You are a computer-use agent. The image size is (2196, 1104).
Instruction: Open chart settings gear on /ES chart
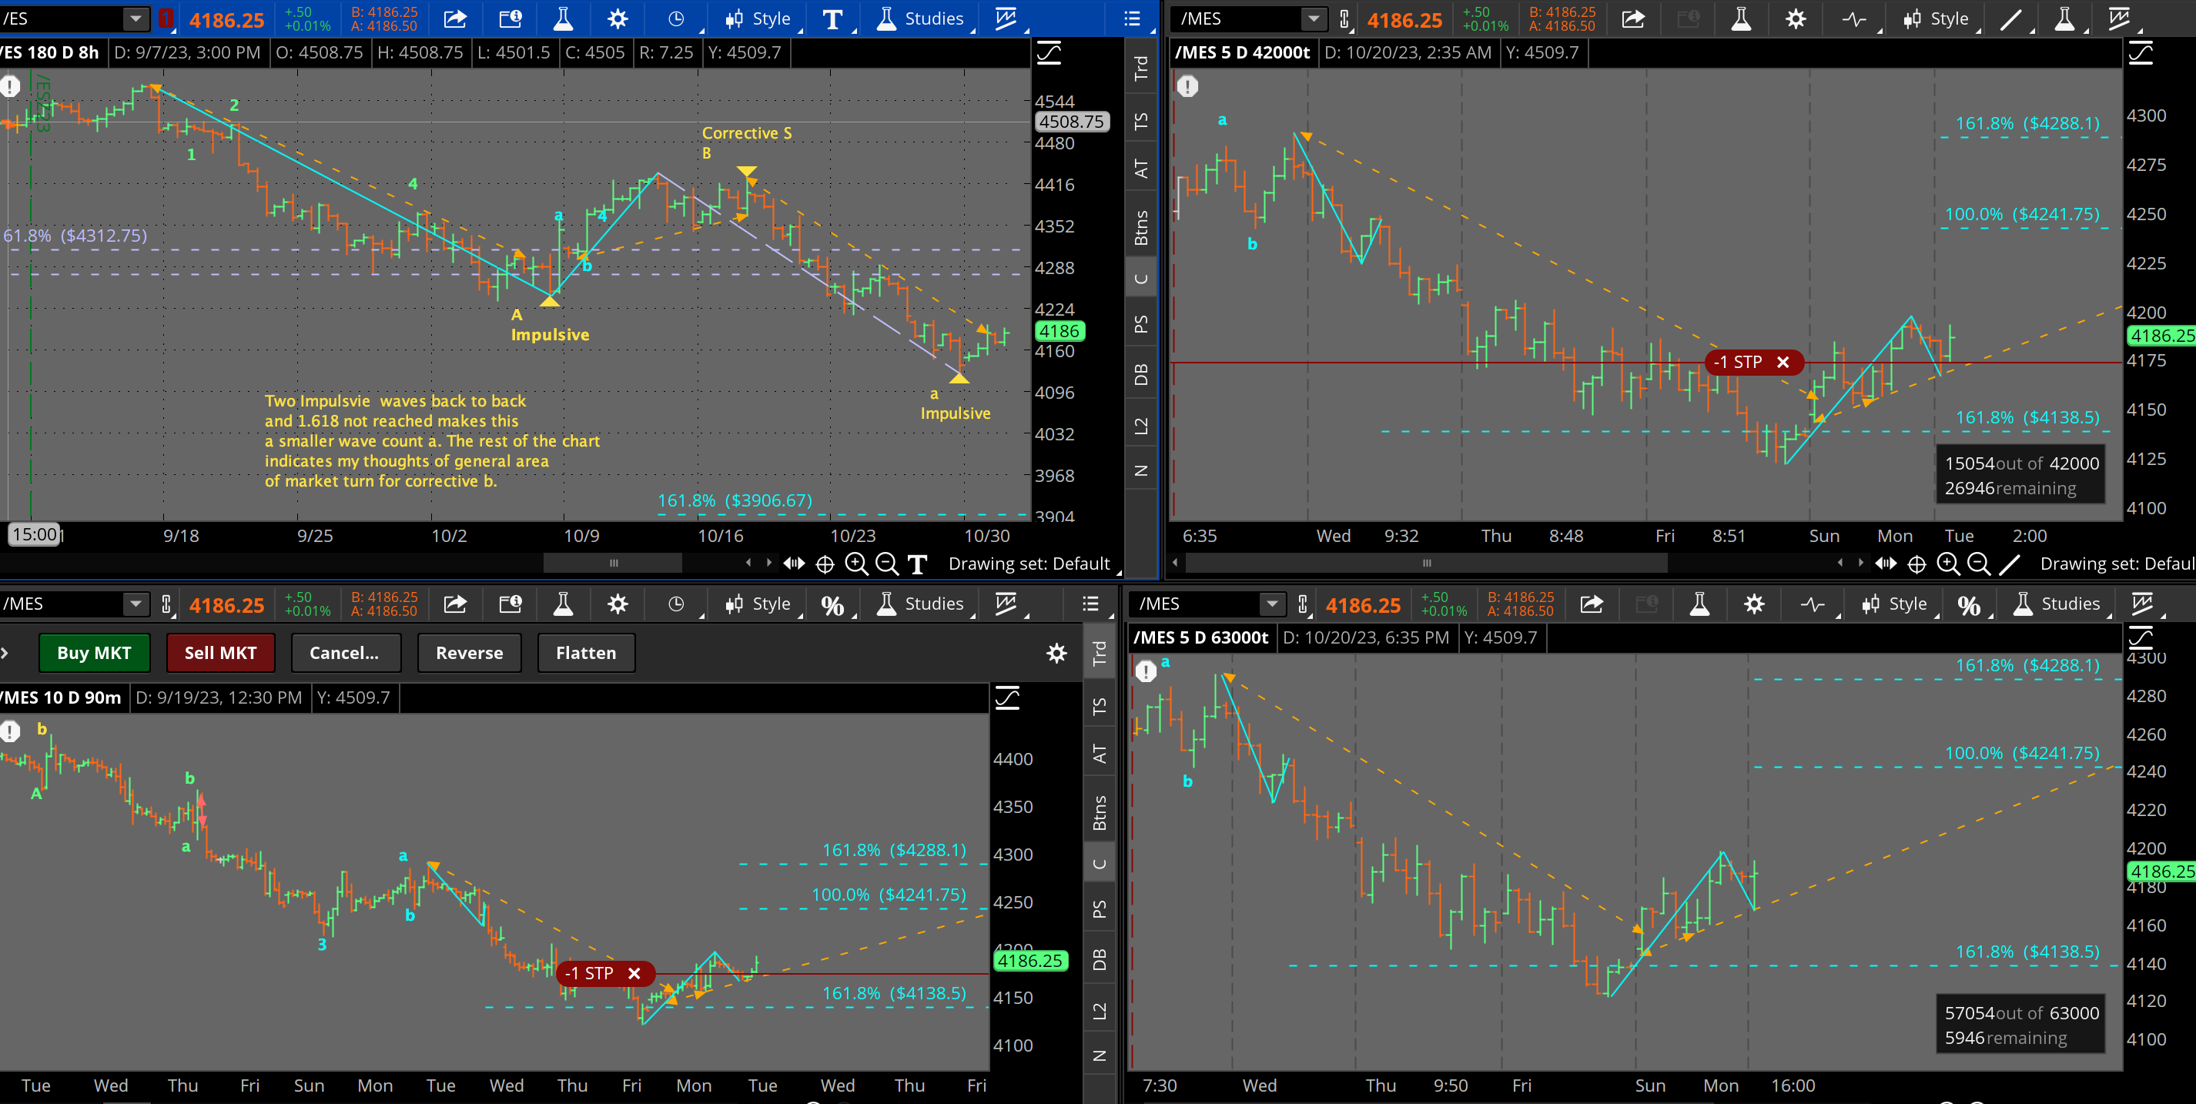pos(618,18)
